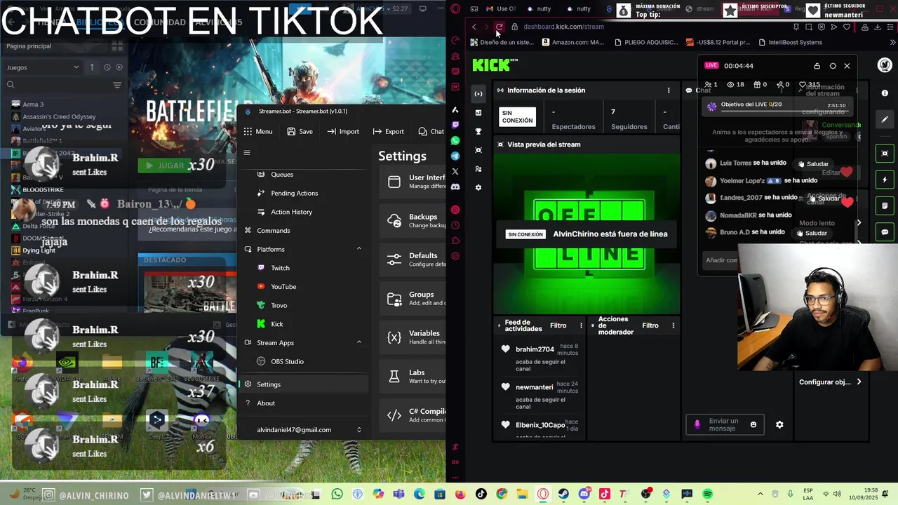Open IntelliBoost Systems bookmark
The image size is (898, 505).
coord(789,42)
